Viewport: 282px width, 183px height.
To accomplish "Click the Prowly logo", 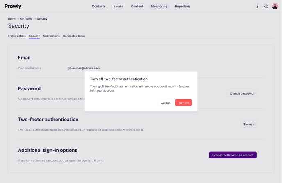I will point(13,6).
